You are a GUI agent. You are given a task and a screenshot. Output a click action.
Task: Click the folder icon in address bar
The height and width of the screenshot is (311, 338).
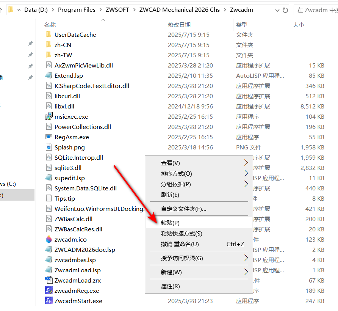pos(11,10)
